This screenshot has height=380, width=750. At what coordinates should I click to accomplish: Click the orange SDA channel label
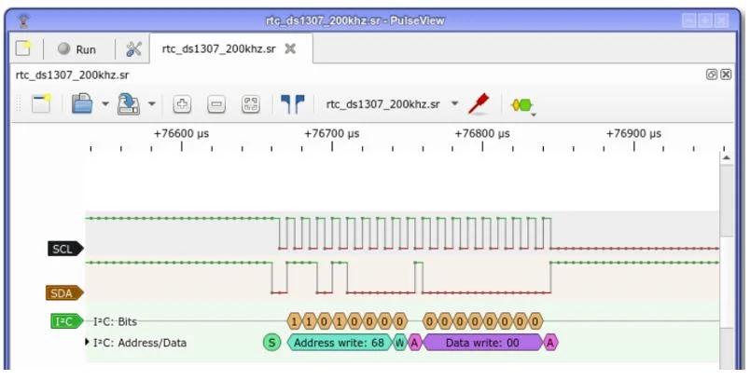62,293
